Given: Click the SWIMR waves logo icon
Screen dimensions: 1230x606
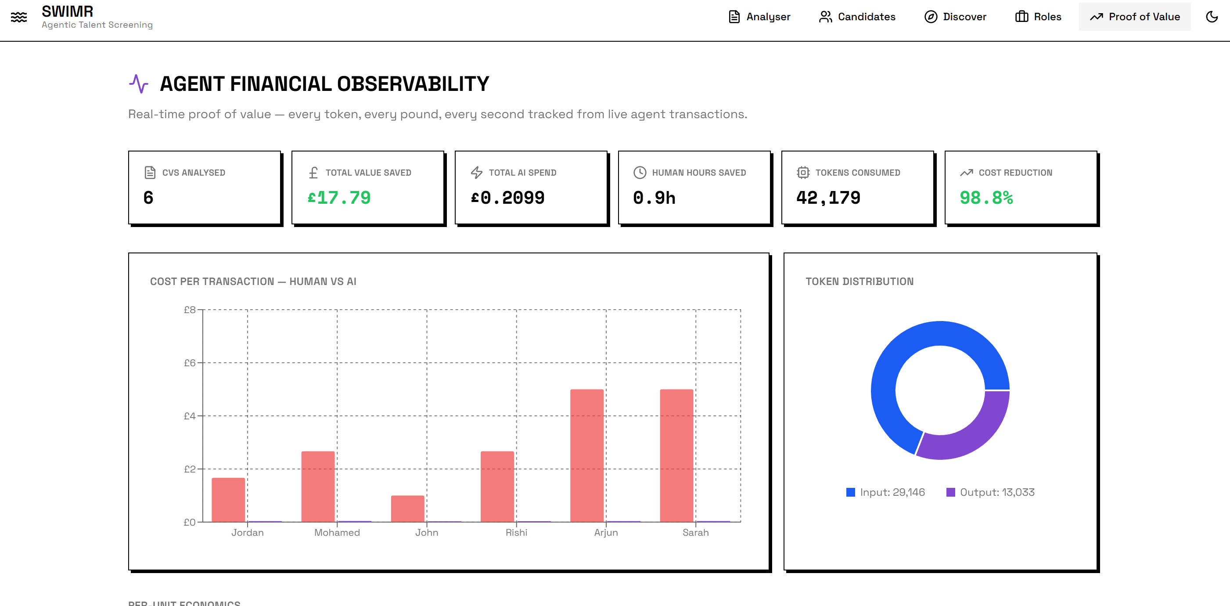Looking at the screenshot, I should (x=18, y=17).
